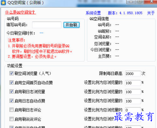Screen dimensions: 157x128
Task: Click the QQ昵称 label
Action: coord(105,31)
